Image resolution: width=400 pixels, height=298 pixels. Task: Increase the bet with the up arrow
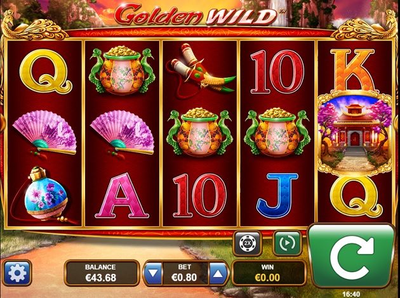(218, 273)
